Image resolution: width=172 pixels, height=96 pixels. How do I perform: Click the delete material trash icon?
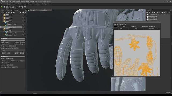tap(157, 13)
